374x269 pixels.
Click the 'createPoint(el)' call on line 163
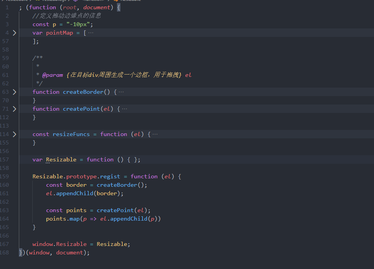122,210
